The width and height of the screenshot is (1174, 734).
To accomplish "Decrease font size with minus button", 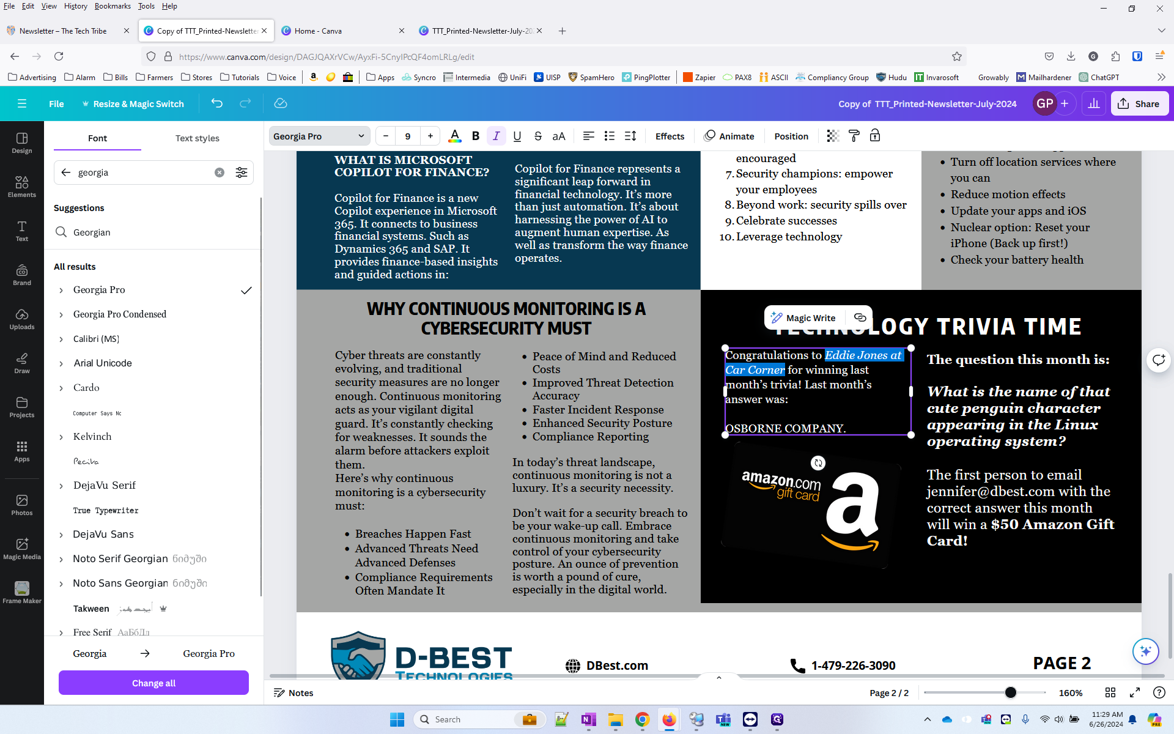I will click(x=386, y=136).
